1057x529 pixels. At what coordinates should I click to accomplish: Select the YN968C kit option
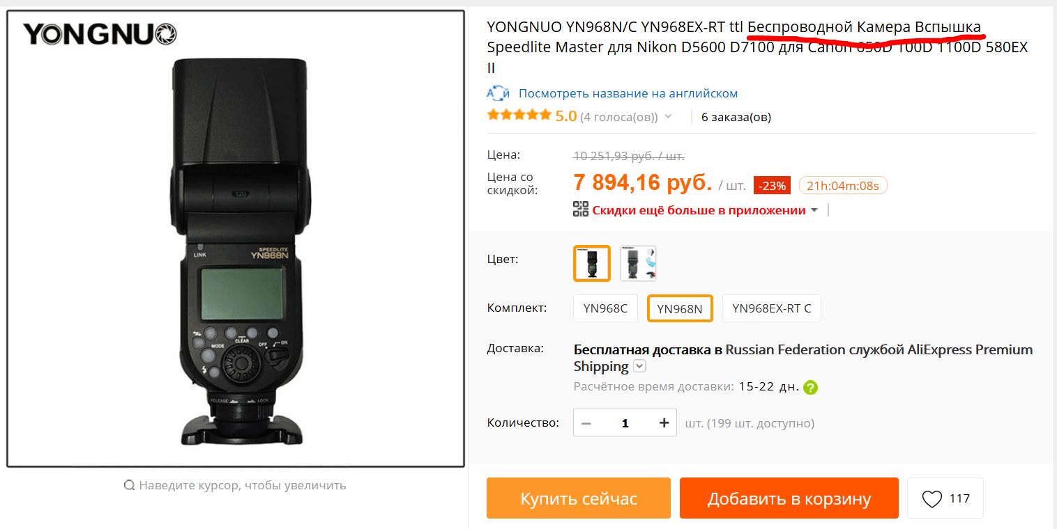pos(605,308)
